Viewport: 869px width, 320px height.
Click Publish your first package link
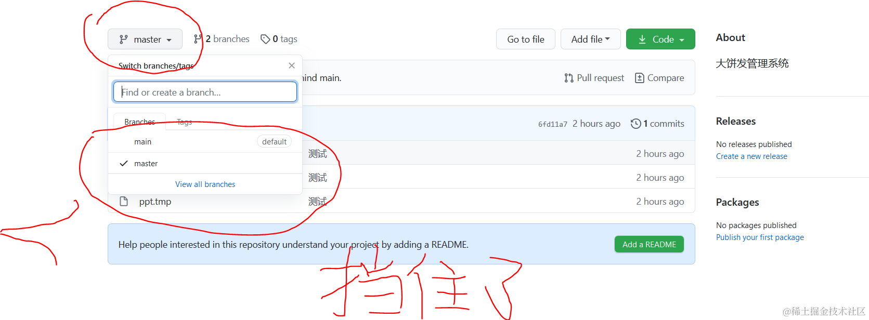pyautogui.click(x=760, y=237)
